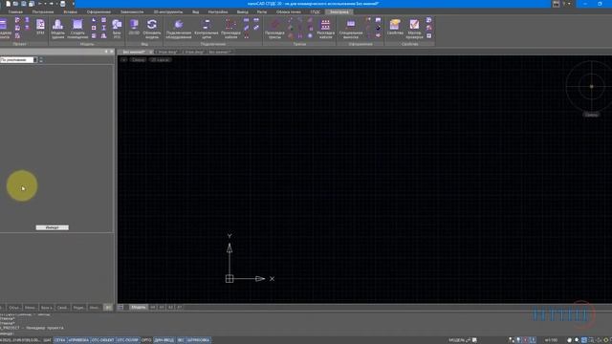Screen dimensions: 612x344
Task: Click the Open file icon in quick access
Action: point(16,4)
